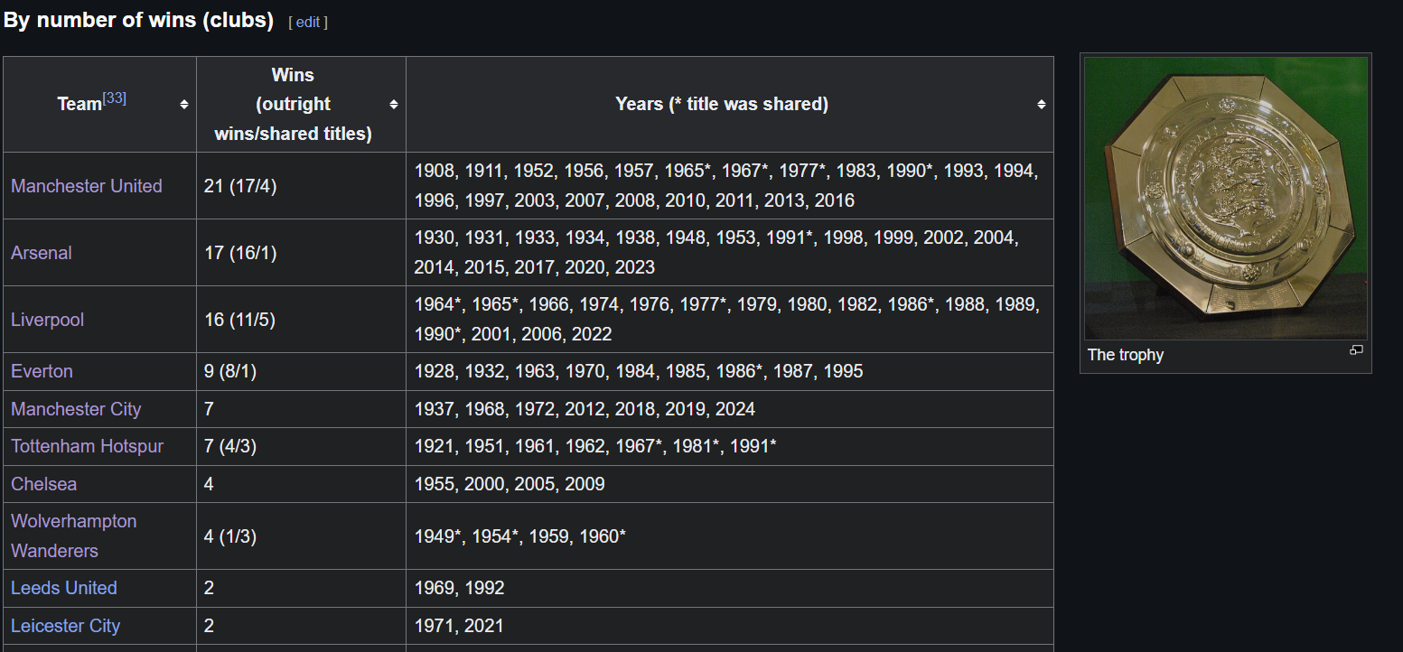Image resolution: width=1403 pixels, height=652 pixels.
Task: Select Tottenham's '7 (4/3)' wins cell
Action: (301, 446)
